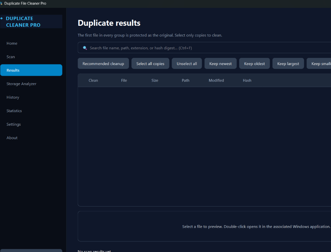Click the 'first file in every group' note
The height and width of the screenshot is (252, 331).
coord(150,35)
